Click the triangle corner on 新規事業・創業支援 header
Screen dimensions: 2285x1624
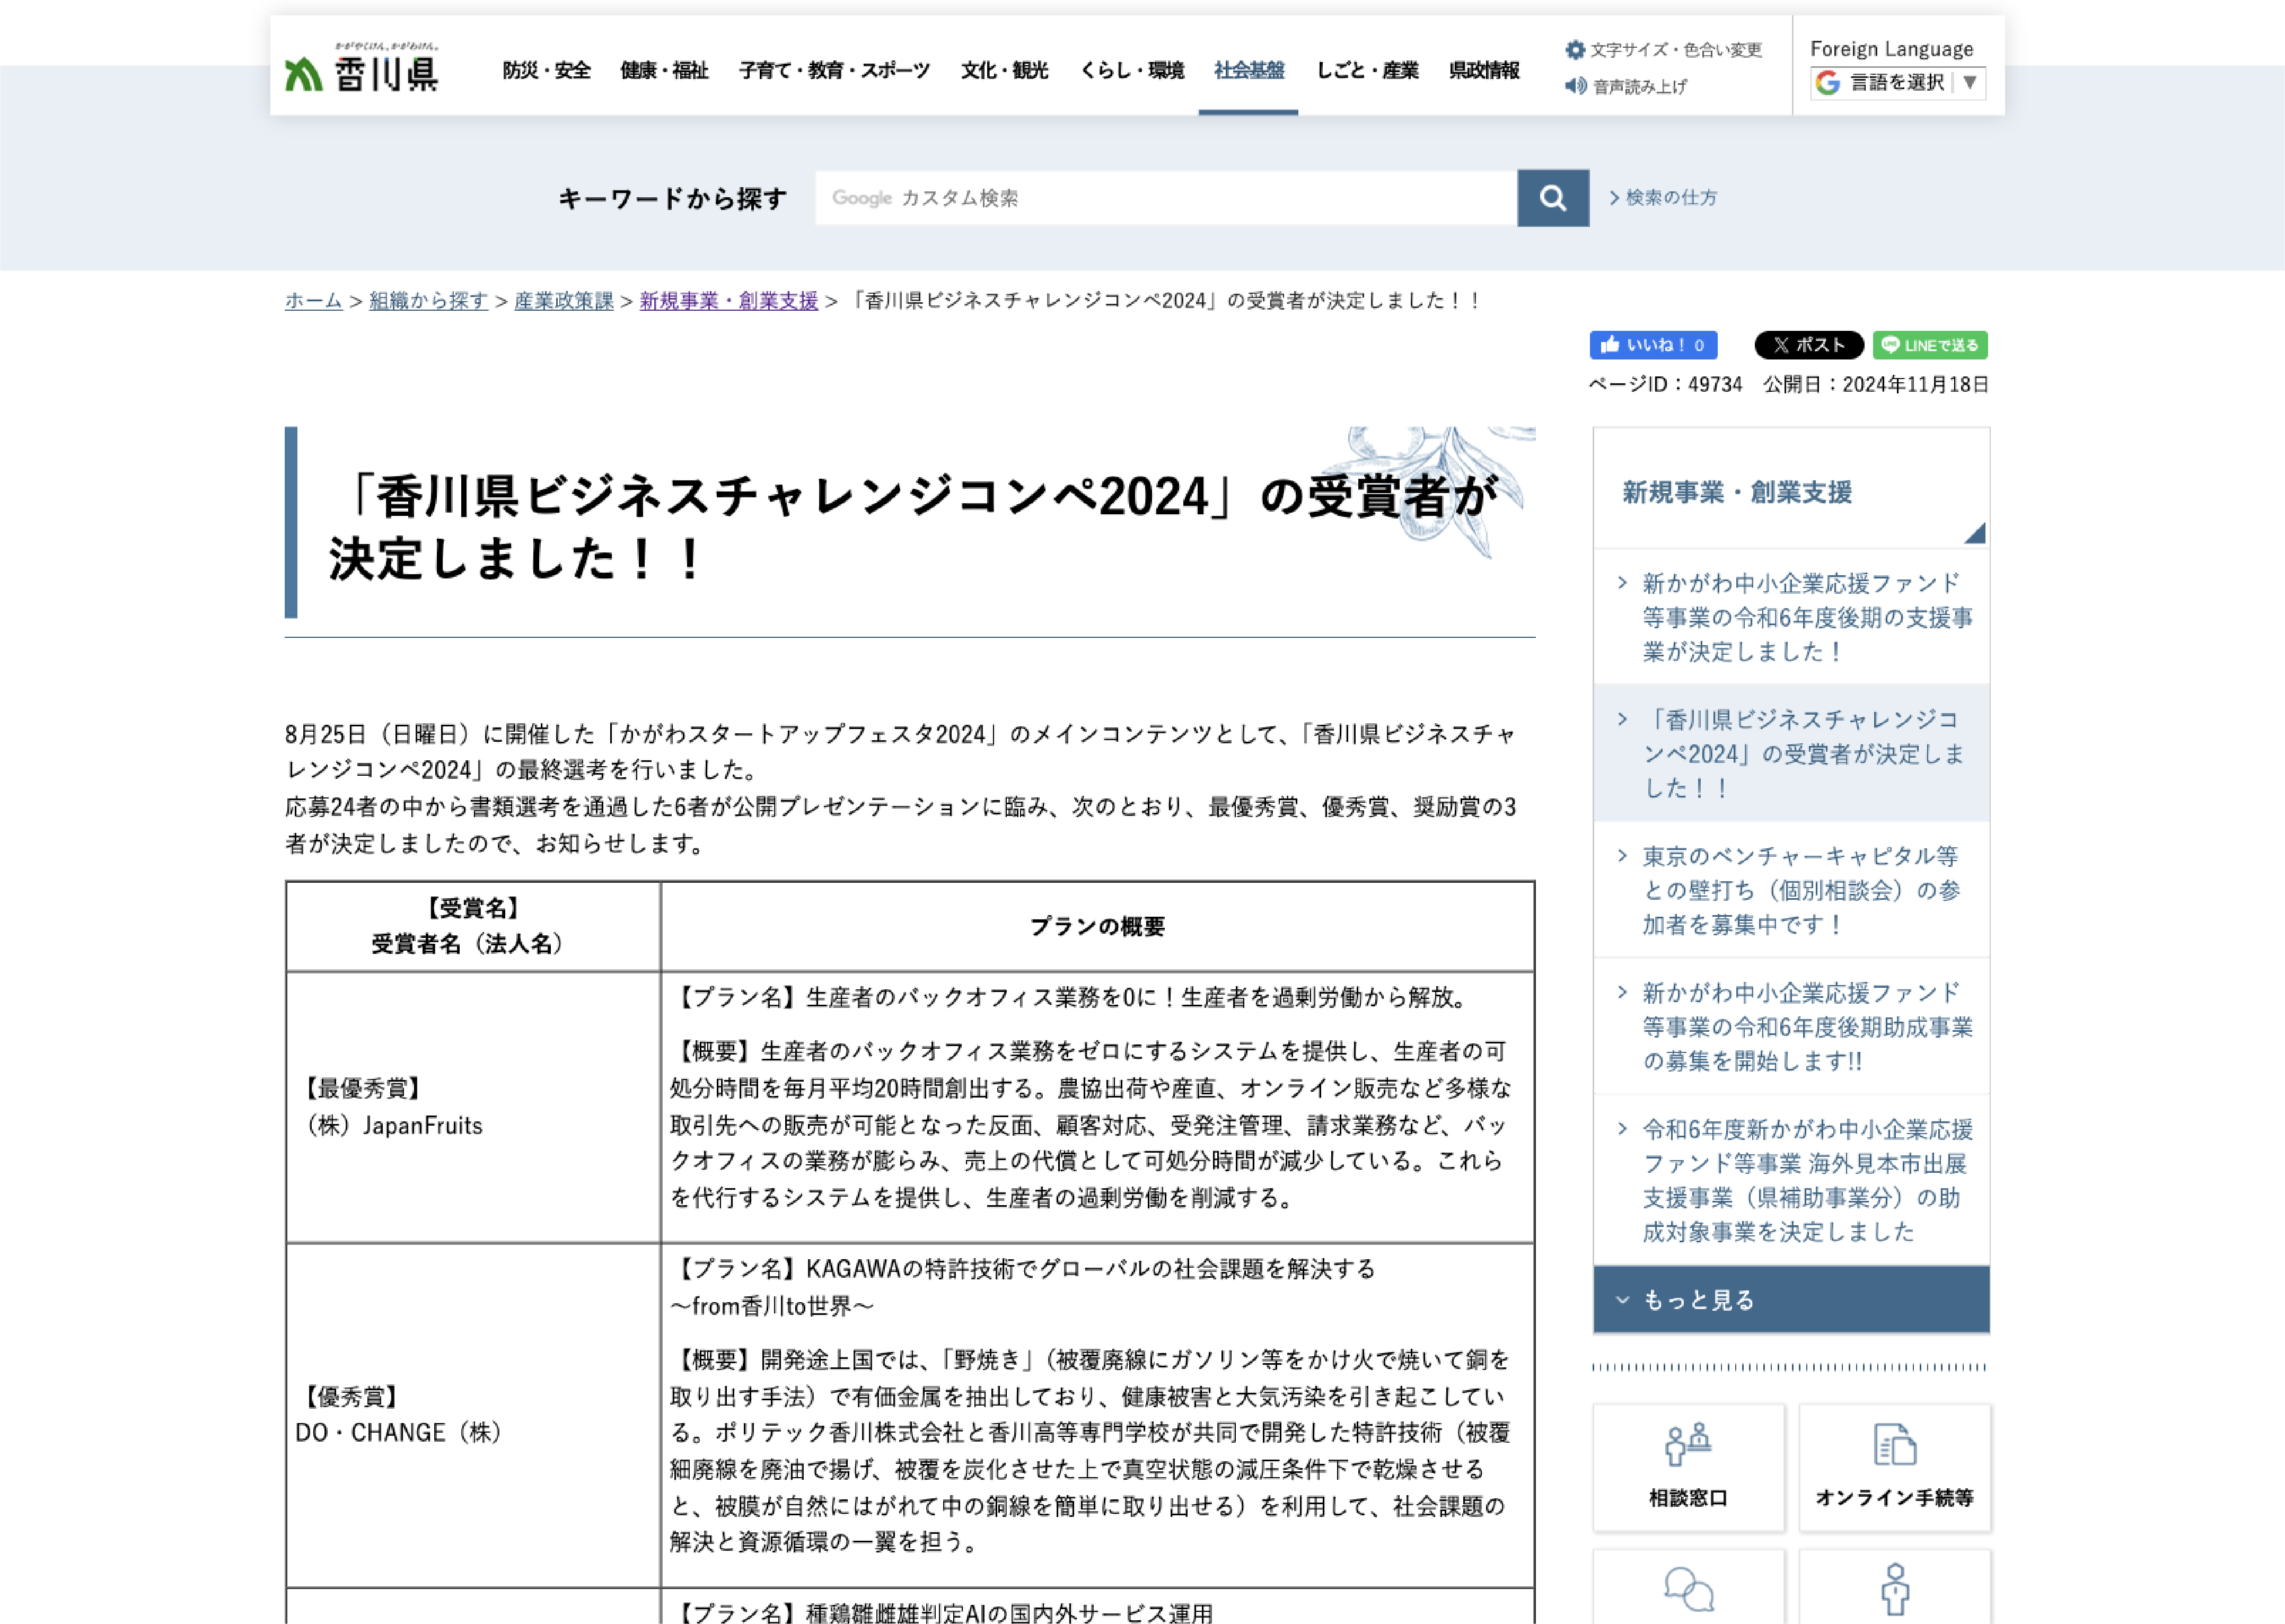(1974, 533)
